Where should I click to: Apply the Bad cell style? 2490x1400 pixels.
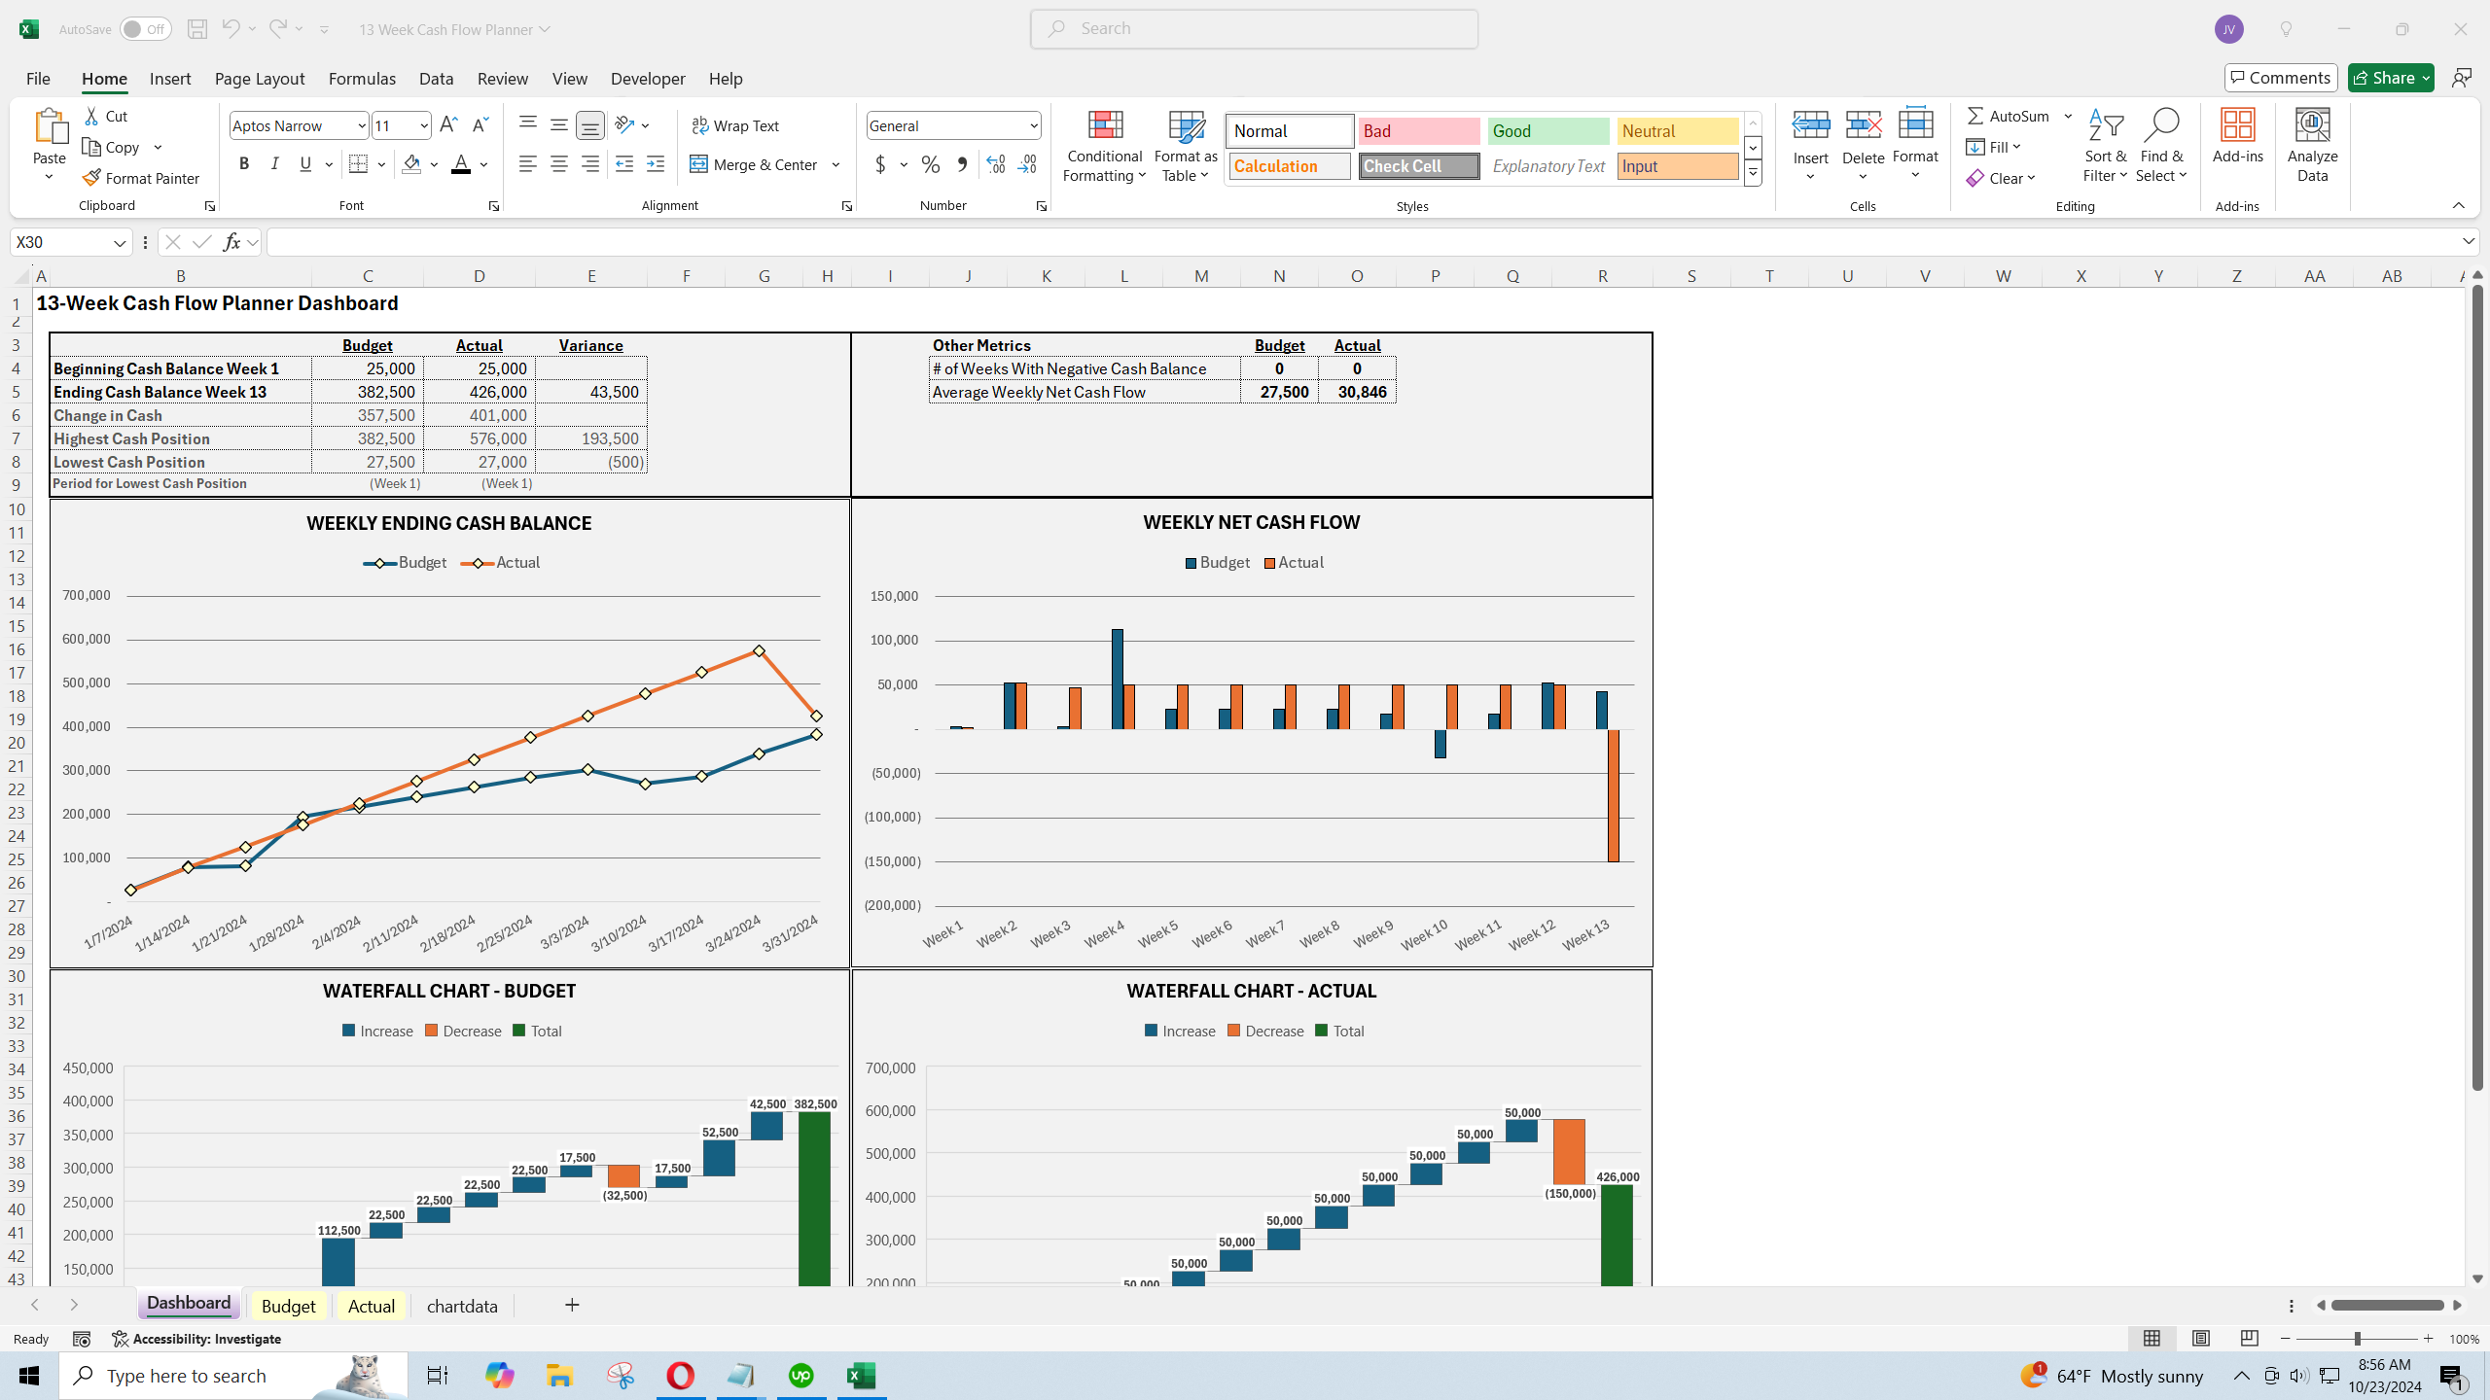1419,131
